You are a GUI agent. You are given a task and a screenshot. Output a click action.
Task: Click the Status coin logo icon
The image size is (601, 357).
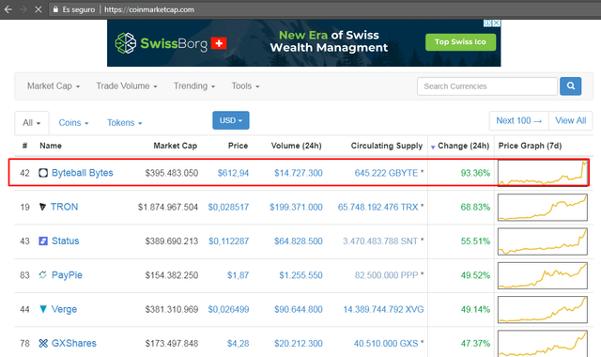tap(43, 241)
